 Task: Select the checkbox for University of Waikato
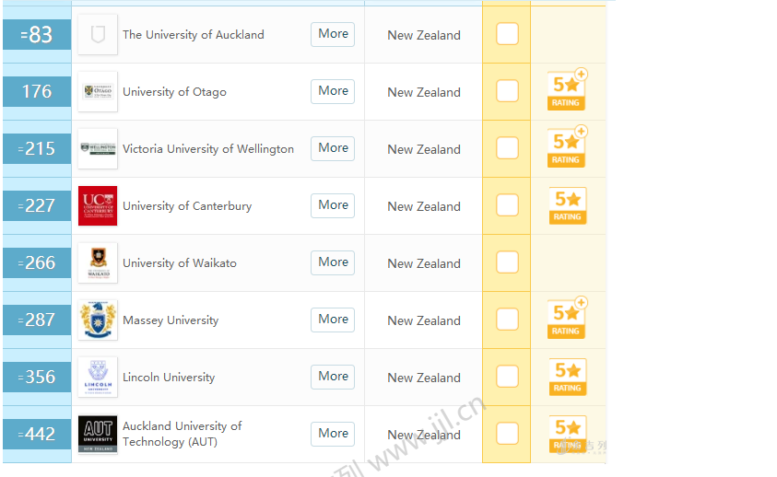(507, 262)
